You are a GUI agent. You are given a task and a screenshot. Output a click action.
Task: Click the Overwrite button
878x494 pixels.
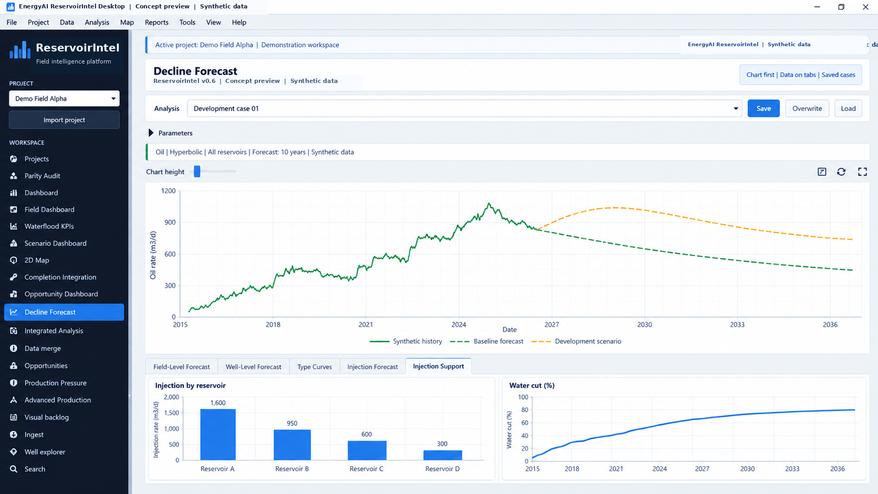coord(807,109)
